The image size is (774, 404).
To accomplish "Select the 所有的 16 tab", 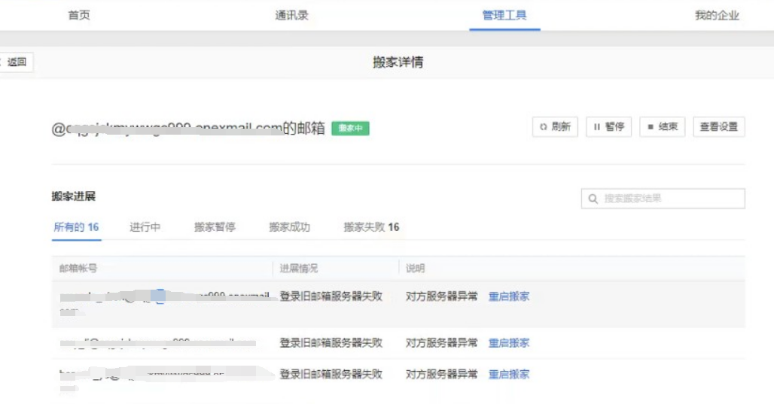I will [76, 227].
